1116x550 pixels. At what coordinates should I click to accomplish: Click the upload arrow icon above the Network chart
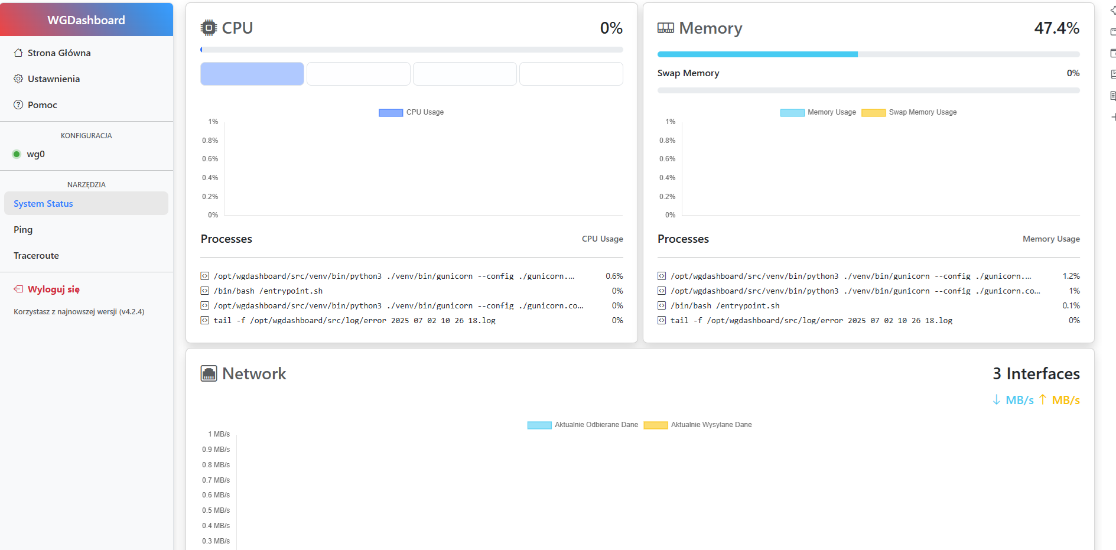[x=1043, y=400]
